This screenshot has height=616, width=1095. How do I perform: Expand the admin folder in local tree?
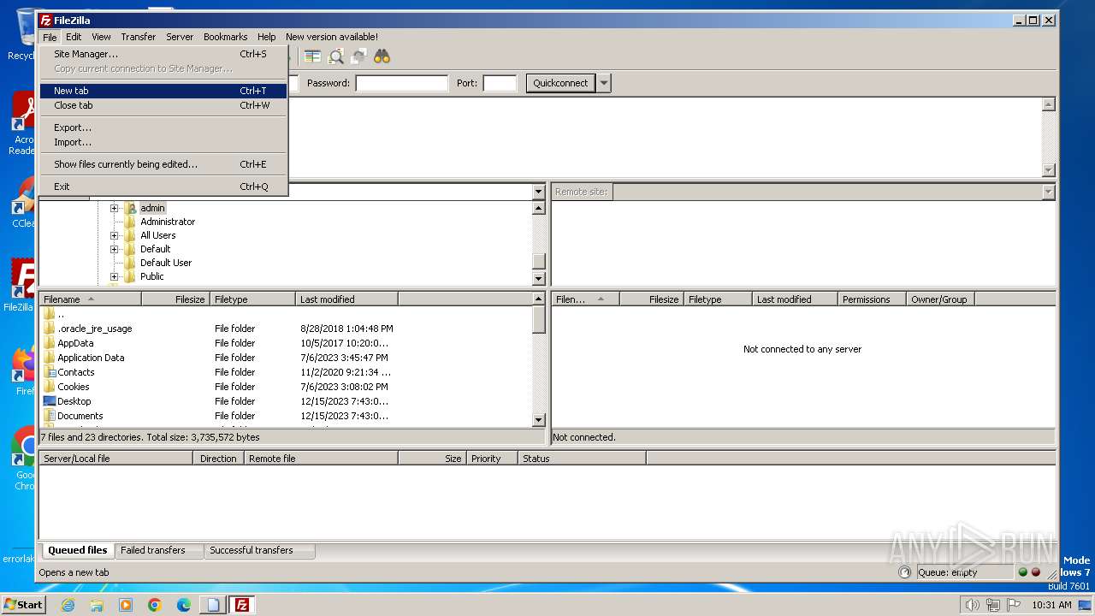[x=114, y=208]
